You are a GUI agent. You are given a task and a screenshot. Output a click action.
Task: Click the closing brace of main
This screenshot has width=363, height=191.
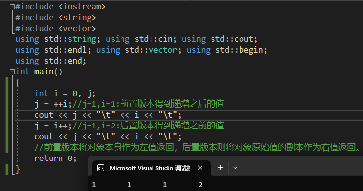(x=18, y=169)
